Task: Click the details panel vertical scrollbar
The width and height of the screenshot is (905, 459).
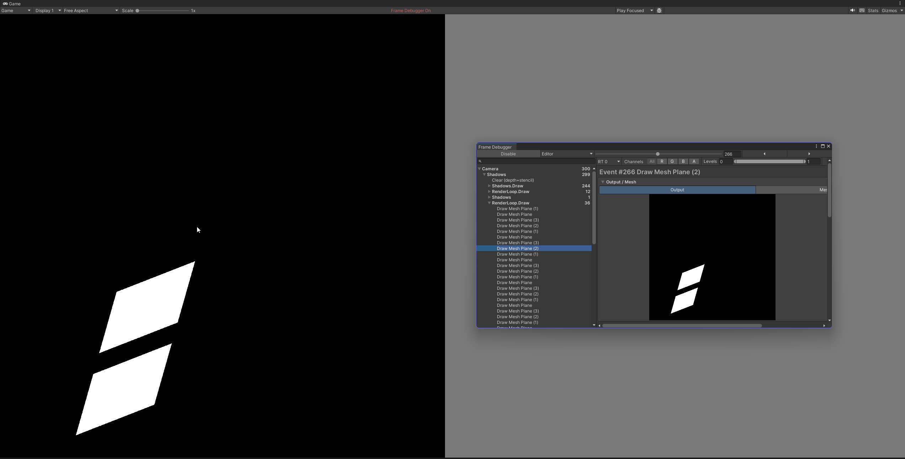Action: coord(829,190)
